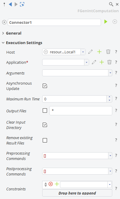Screen dimensions: 120x199
Task: Show help for Constraints
Action: point(116,189)
